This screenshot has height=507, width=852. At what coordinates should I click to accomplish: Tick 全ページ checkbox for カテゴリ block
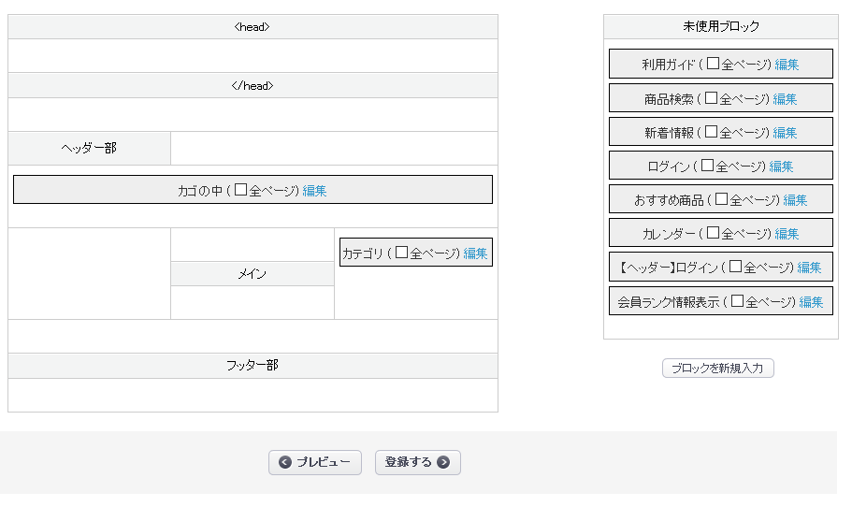pyautogui.click(x=401, y=253)
